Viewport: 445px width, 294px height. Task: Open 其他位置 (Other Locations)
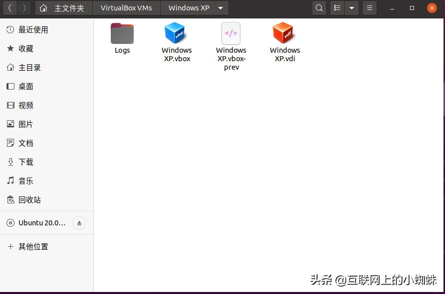(x=33, y=246)
